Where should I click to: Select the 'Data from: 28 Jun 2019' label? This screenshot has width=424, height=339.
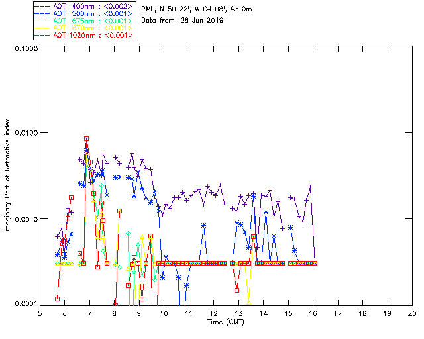point(182,21)
